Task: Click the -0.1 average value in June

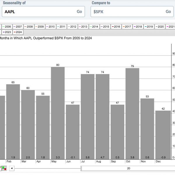Action: [73, 157]
